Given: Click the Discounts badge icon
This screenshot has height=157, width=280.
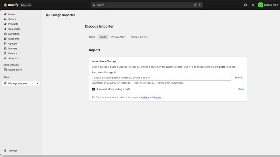Looking at the screenshot, I should [x=5, y=39].
